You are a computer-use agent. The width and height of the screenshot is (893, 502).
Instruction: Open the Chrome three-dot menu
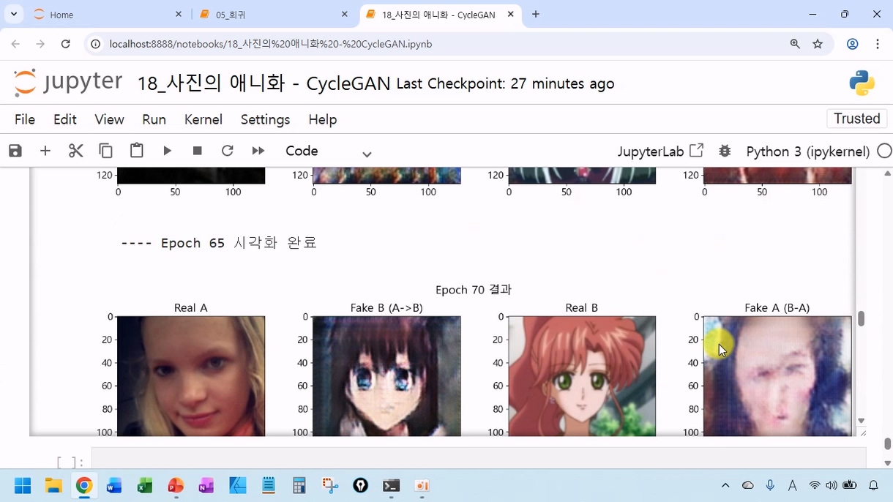(x=877, y=44)
